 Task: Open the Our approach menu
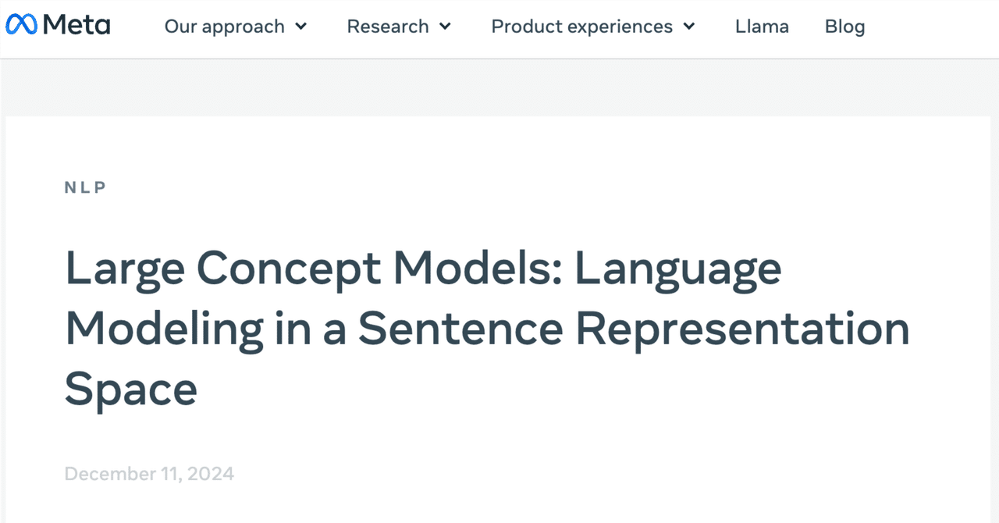pos(224,27)
